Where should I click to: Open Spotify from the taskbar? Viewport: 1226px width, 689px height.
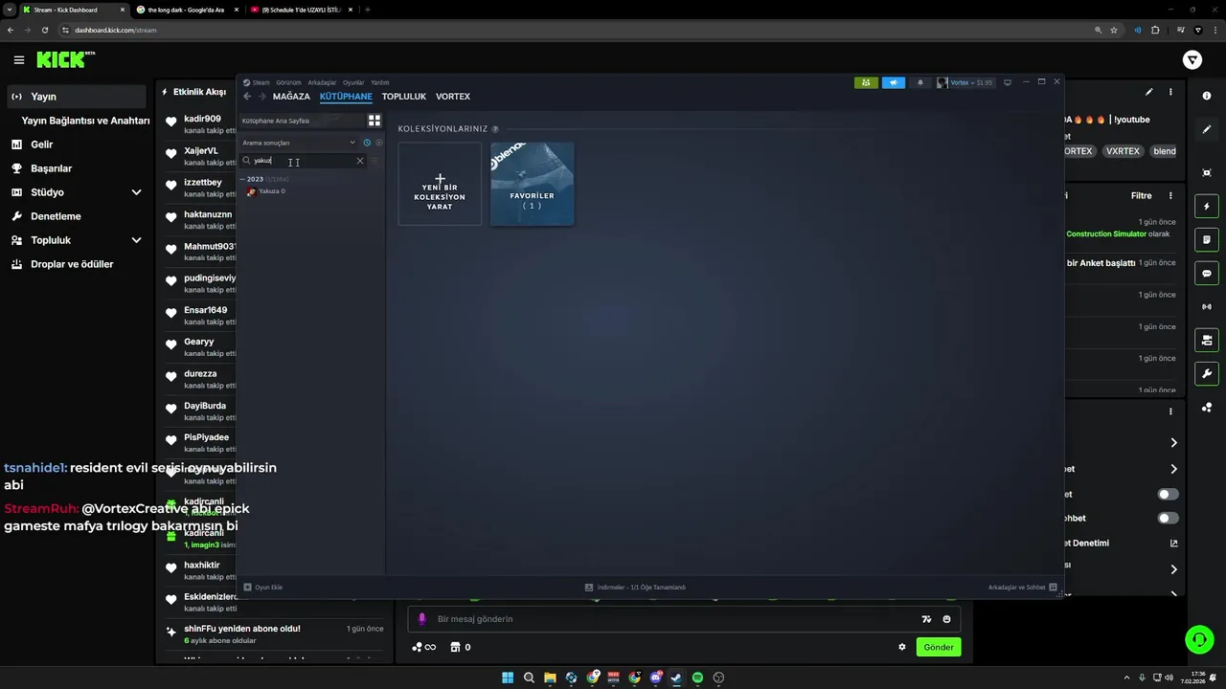[697, 678]
